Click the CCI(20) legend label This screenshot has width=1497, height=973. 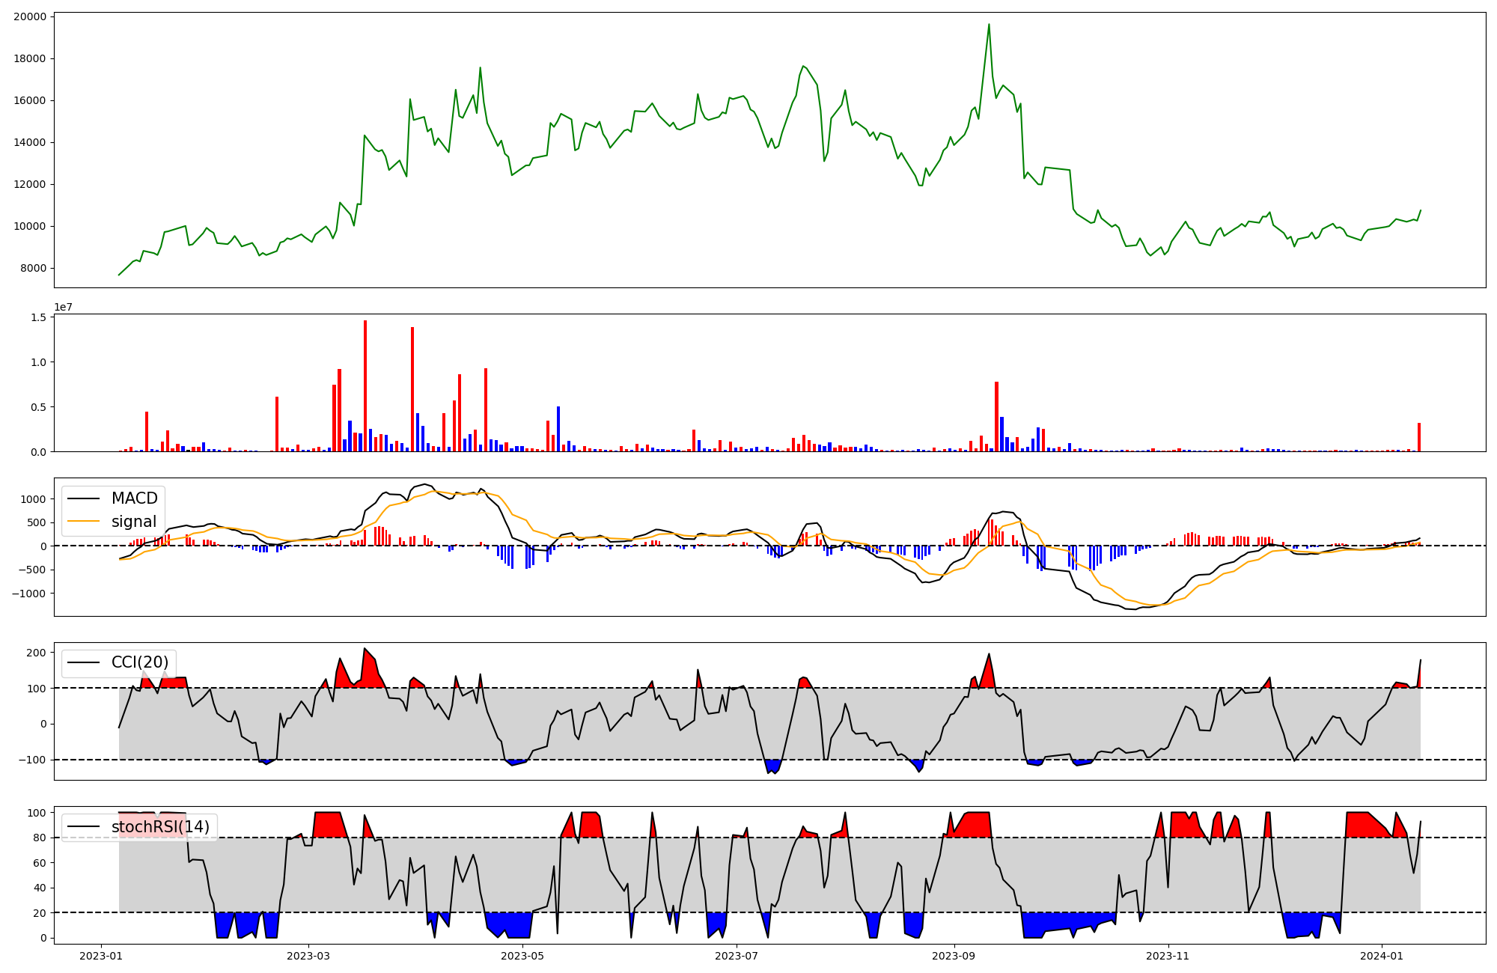(x=140, y=662)
